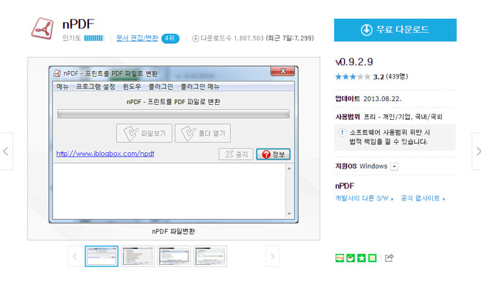
Task: Click the nPDF app logo icon
Action: [42, 28]
